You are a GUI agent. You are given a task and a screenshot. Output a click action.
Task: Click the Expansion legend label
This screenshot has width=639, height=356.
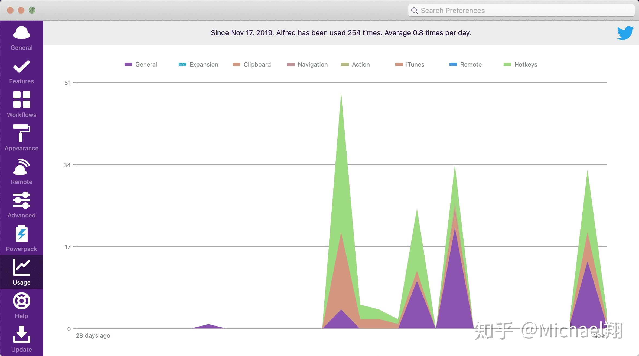[x=204, y=64]
